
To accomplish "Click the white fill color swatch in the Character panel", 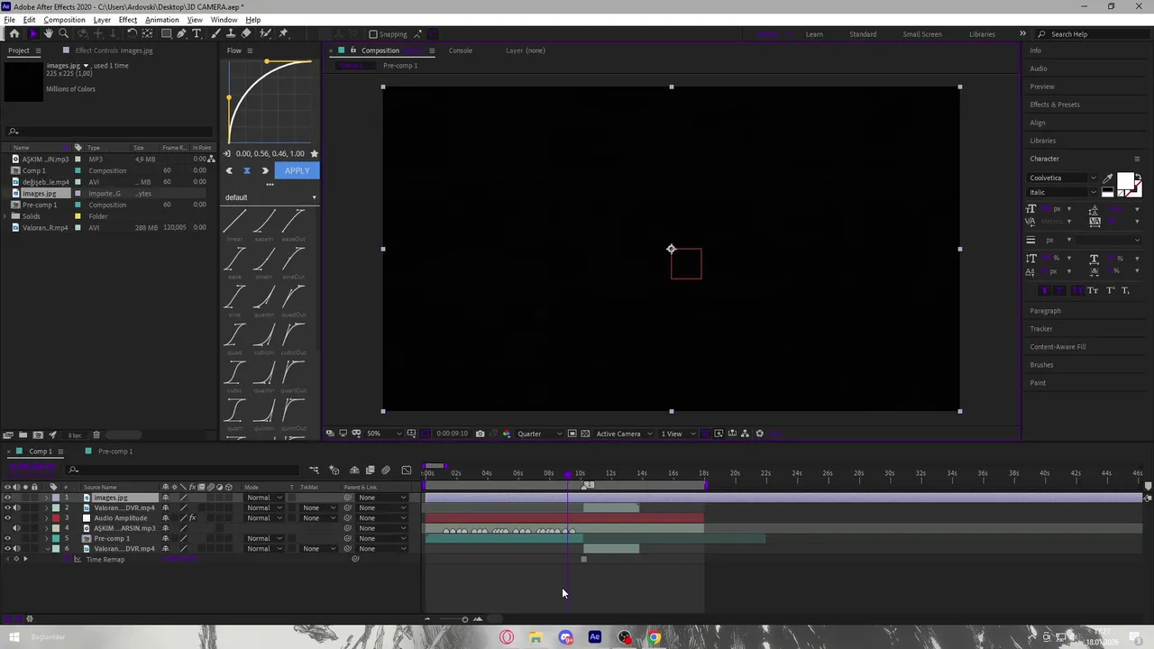I will click(x=1125, y=182).
